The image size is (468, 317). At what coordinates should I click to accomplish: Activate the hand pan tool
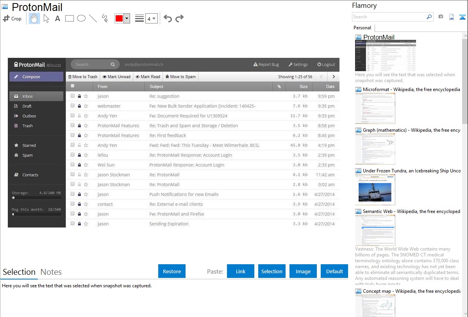point(34,18)
